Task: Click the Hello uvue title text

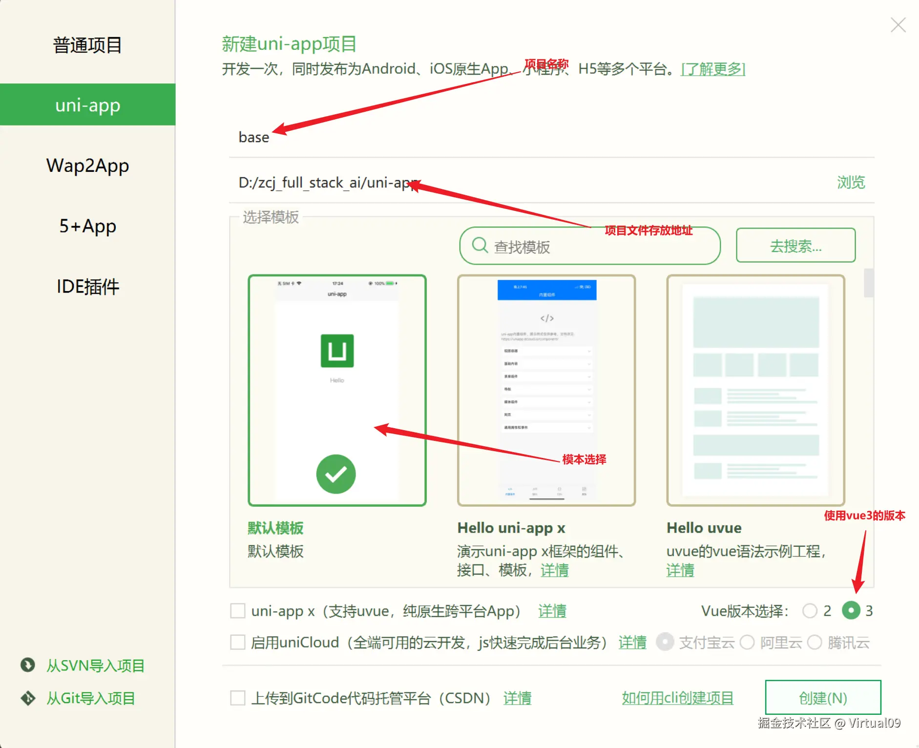Action: tap(704, 528)
